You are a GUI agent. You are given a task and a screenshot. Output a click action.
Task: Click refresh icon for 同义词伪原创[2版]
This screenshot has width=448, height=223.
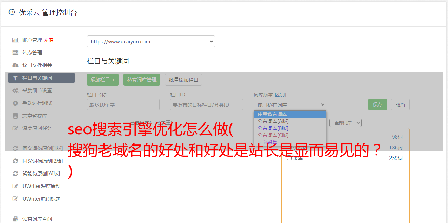click(15, 161)
